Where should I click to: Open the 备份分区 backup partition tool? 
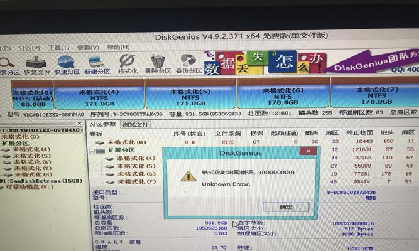click(188, 64)
